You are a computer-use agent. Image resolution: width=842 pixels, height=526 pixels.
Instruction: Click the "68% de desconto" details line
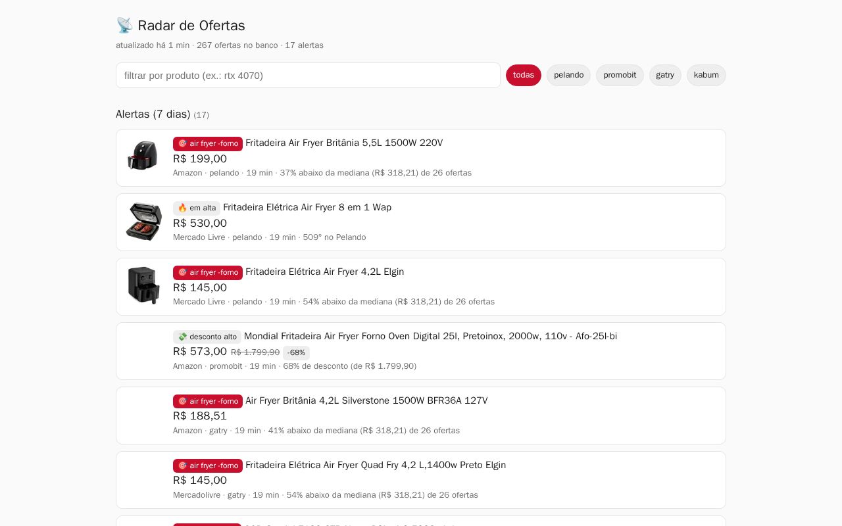click(x=295, y=366)
